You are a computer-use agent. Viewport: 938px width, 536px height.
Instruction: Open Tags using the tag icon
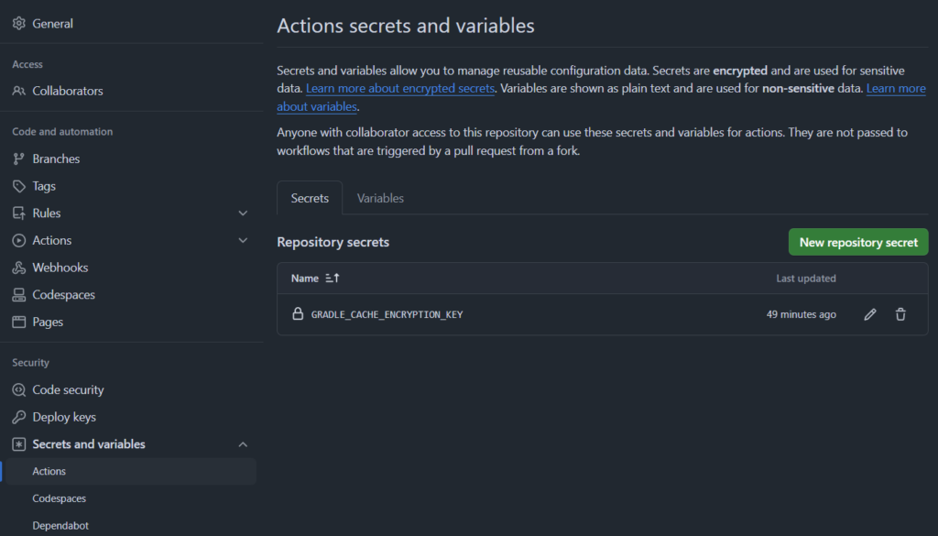(x=18, y=186)
